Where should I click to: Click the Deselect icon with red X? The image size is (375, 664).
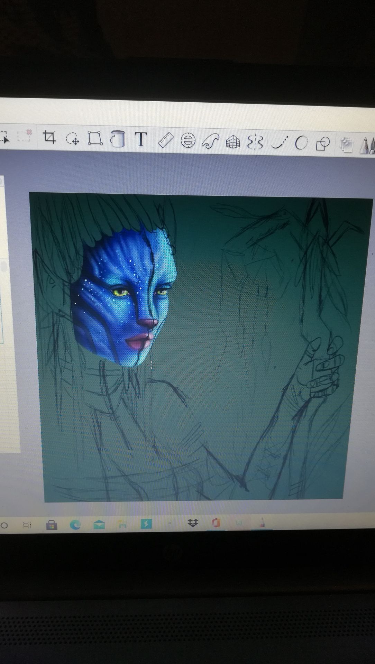24,136
